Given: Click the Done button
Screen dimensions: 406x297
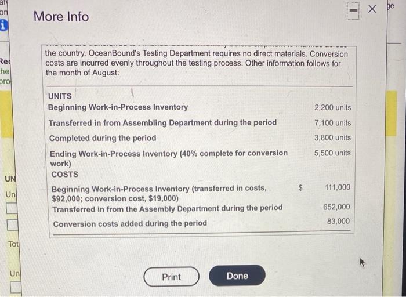Looking at the screenshot, I should click(237, 276).
